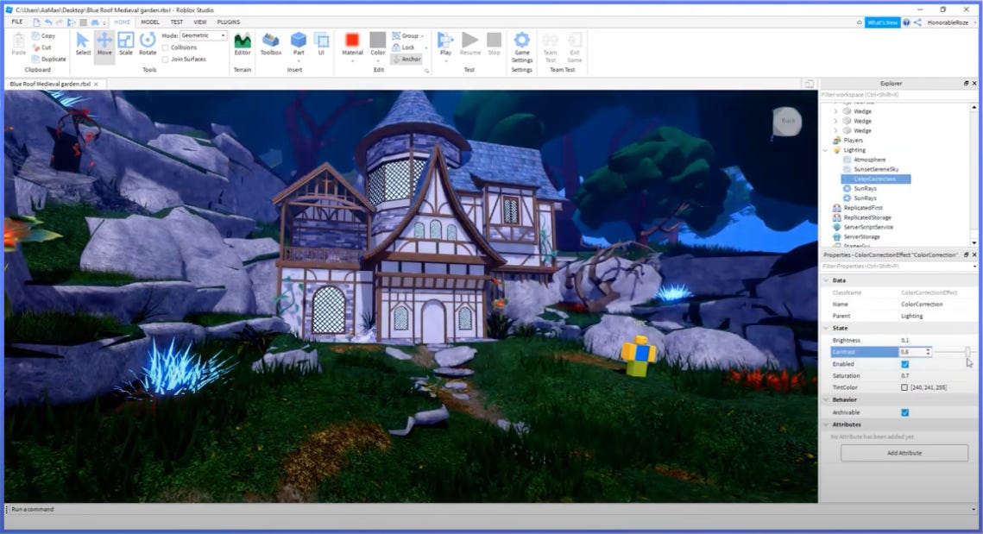Screen dimensions: 983x534
Task: Open the Mode Geometric dropdown
Action: pyautogui.click(x=203, y=35)
